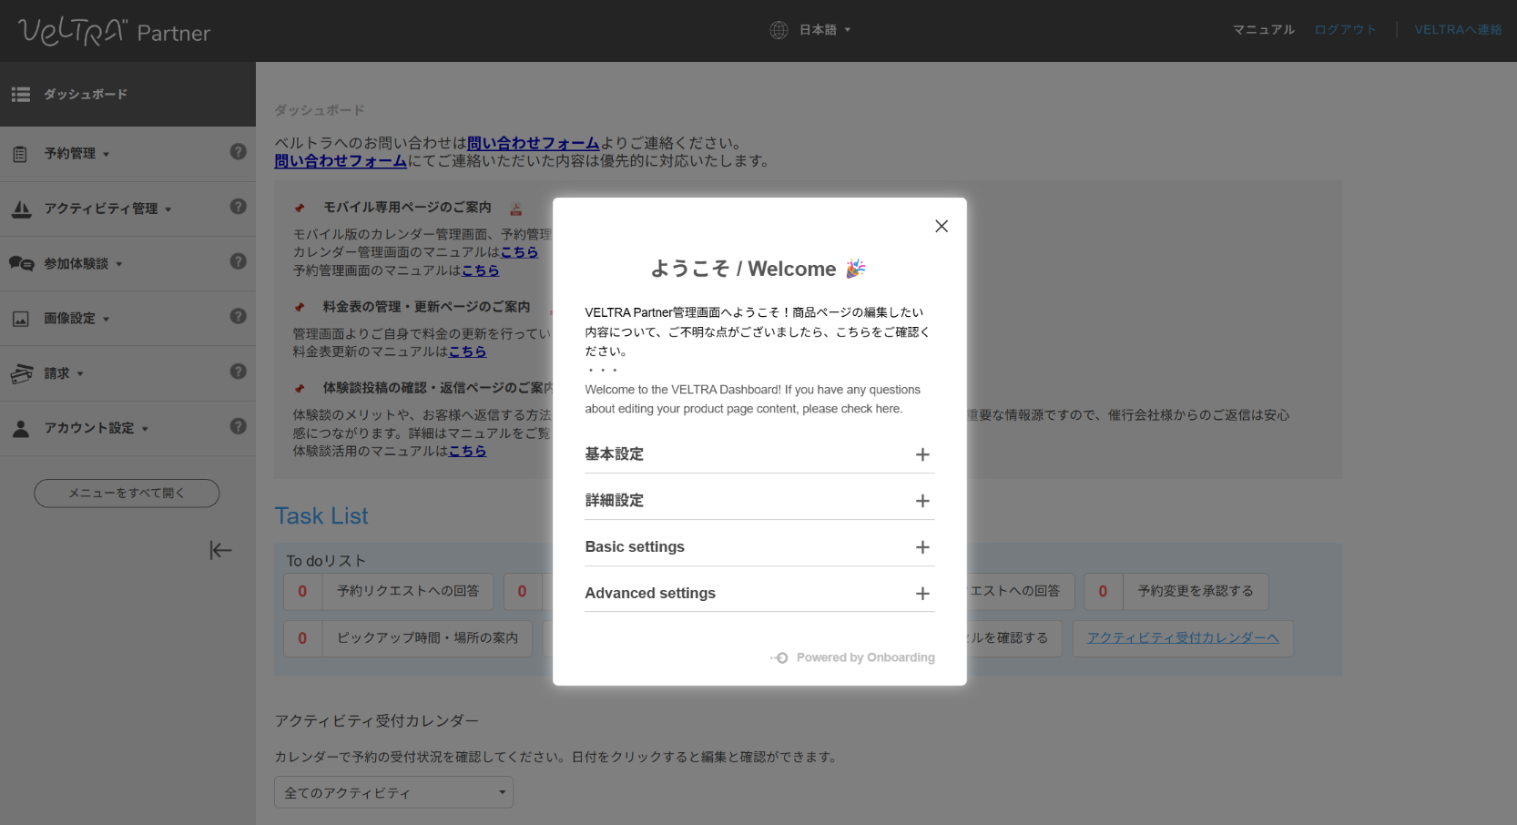Open help icon for 参加体験談
Viewport: 1517px width, 825px height.
238,261
